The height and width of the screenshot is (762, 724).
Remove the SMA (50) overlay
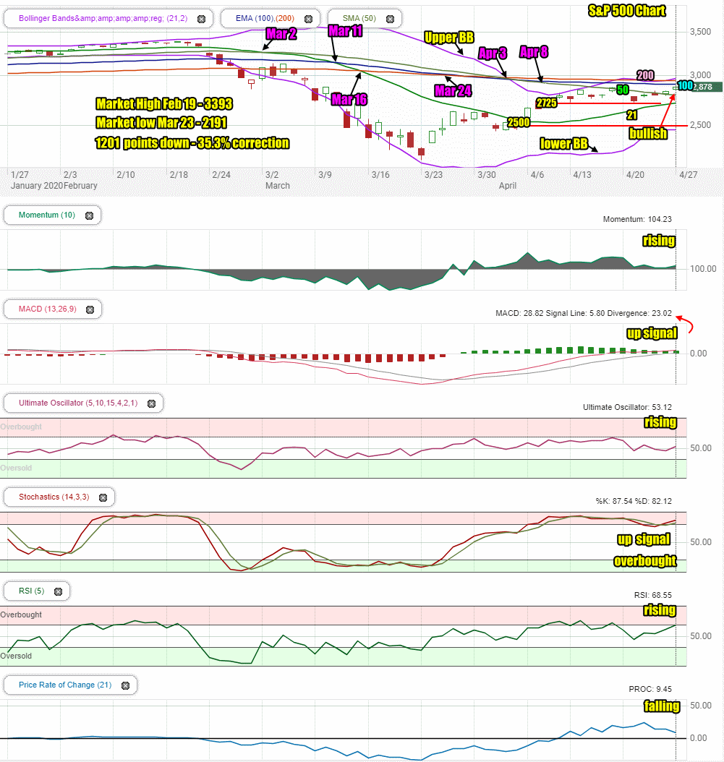(x=390, y=18)
